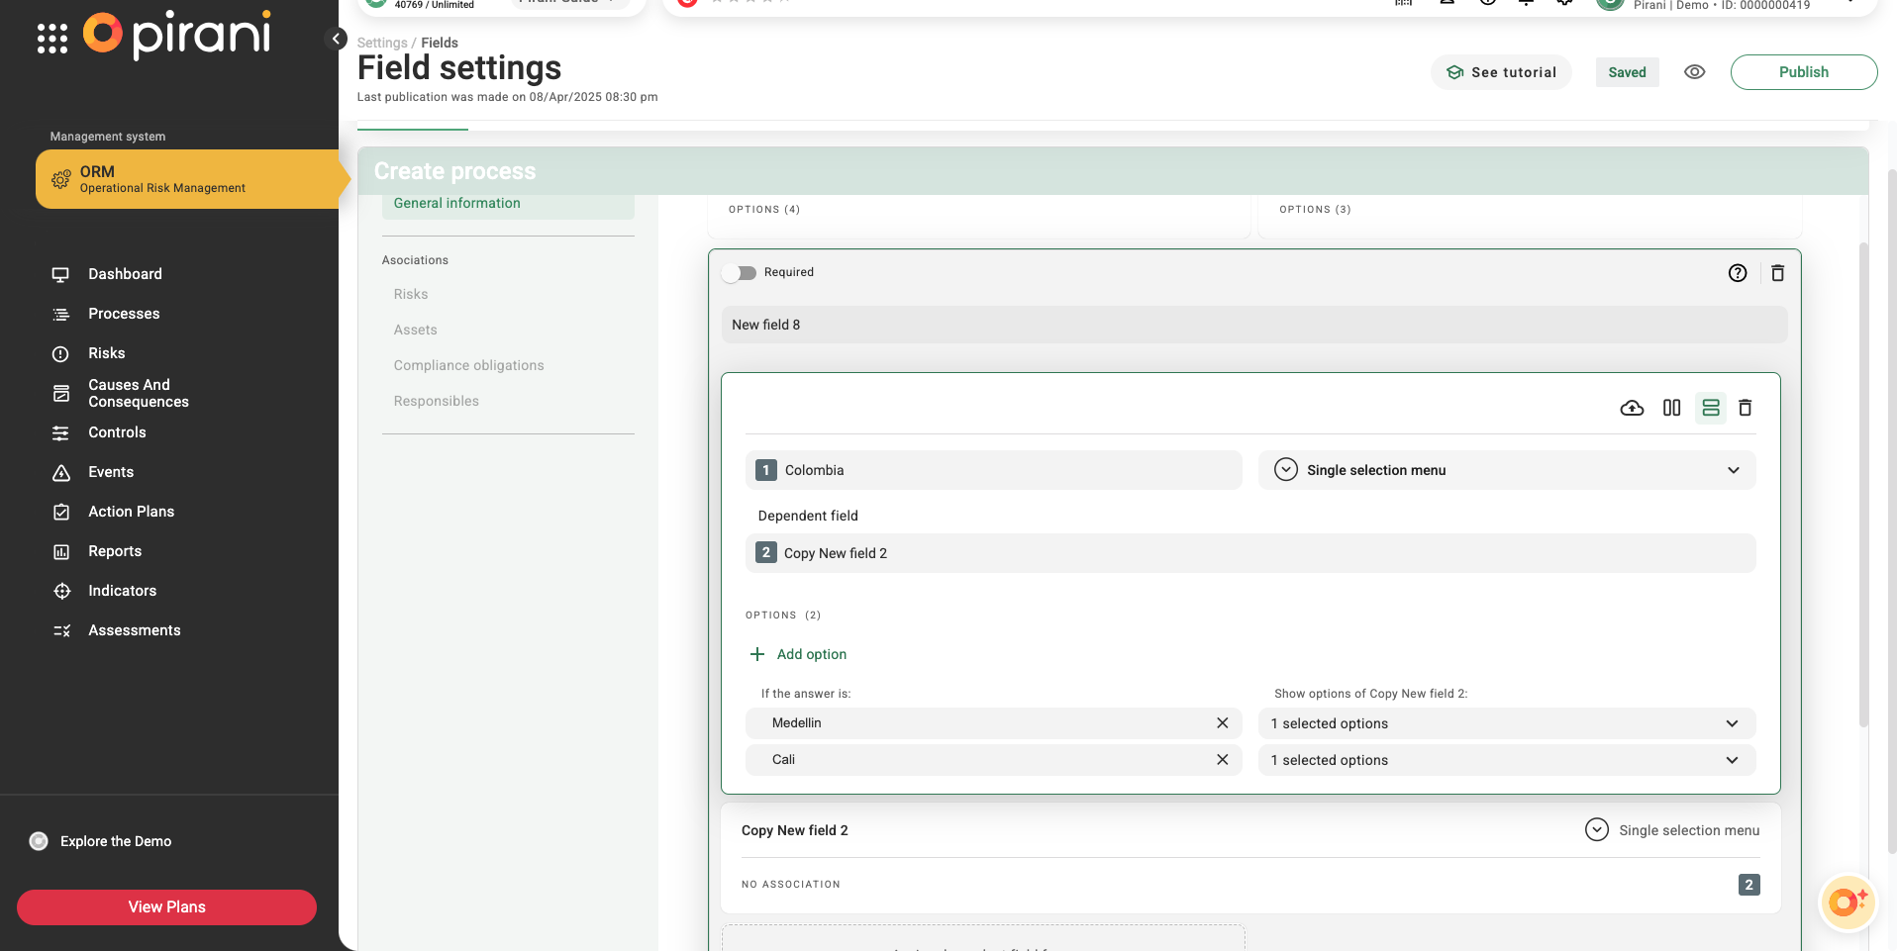1897x951 pixels.
Task: Delete New field 8 with trash icon
Action: [x=1777, y=273]
